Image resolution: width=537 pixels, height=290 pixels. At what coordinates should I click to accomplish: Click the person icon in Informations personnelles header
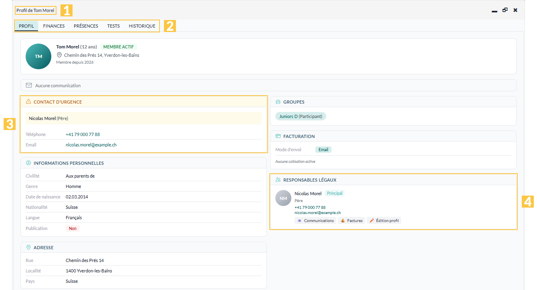[x=28, y=163]
